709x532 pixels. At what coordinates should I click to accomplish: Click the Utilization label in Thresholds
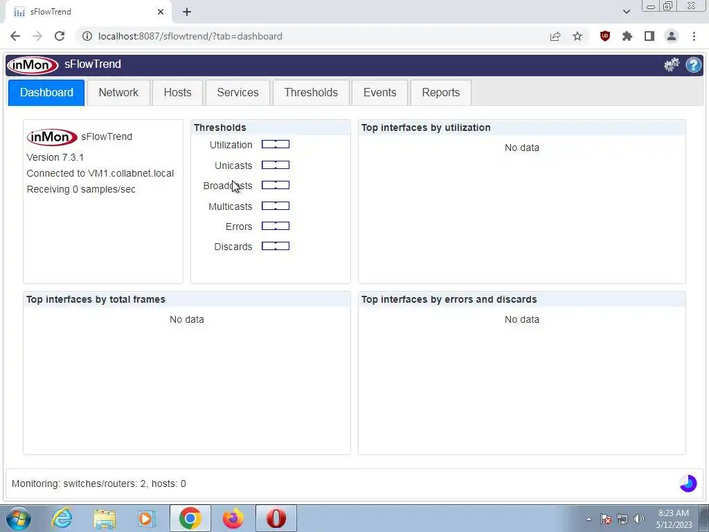pos(231,145)
